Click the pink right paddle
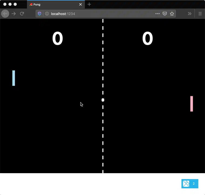 point(192,104)
